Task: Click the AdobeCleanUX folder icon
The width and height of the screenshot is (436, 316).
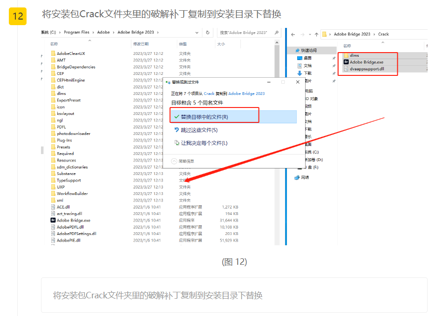Action: coord(53,53)
